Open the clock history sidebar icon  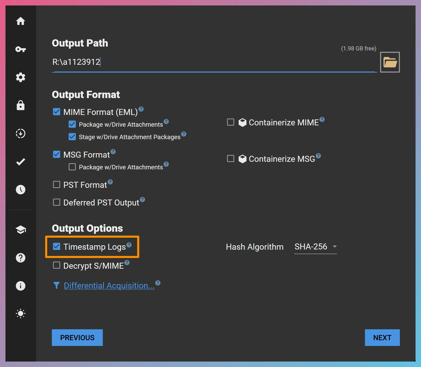(21, 190)
